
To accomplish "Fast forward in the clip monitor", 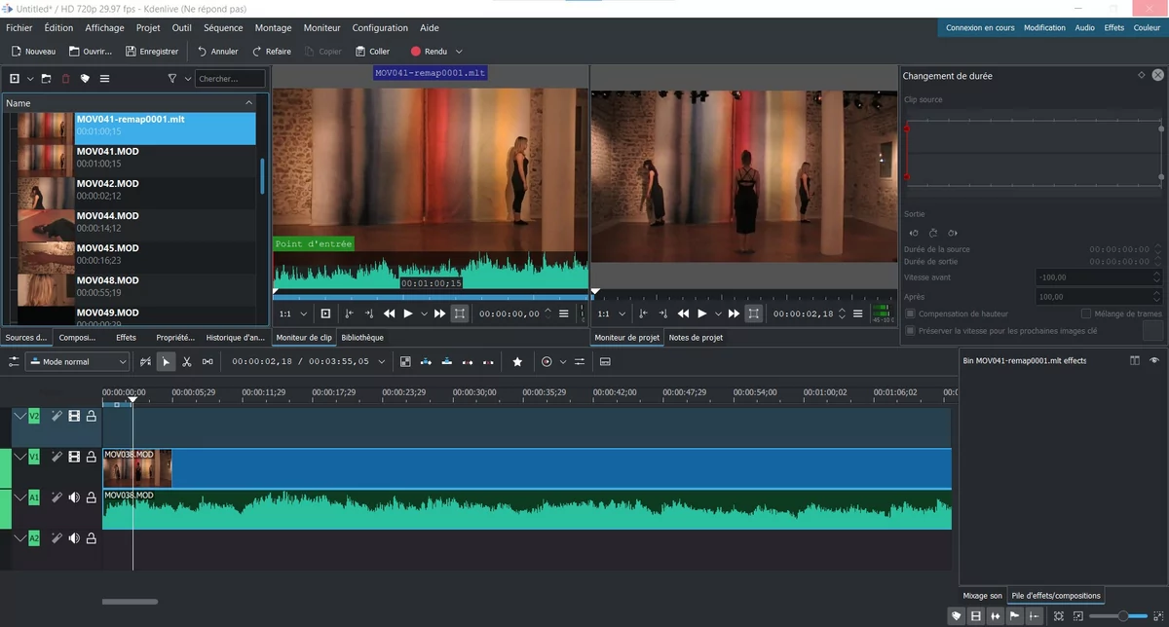I will pos(439,313).
